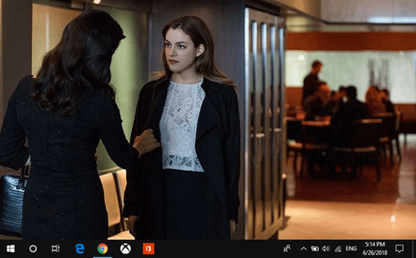
Task: Expand the hidden system tray icons chevron
Action: pyautogui.click(x=304, y=249)
